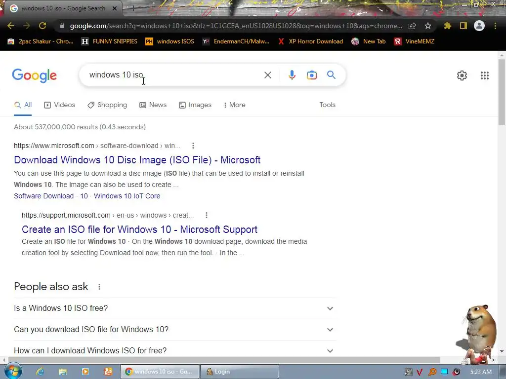This screenshot has width=506, height=379.
Task: Open options dots for support.microsoft.com result
Action: coord(207,215)
